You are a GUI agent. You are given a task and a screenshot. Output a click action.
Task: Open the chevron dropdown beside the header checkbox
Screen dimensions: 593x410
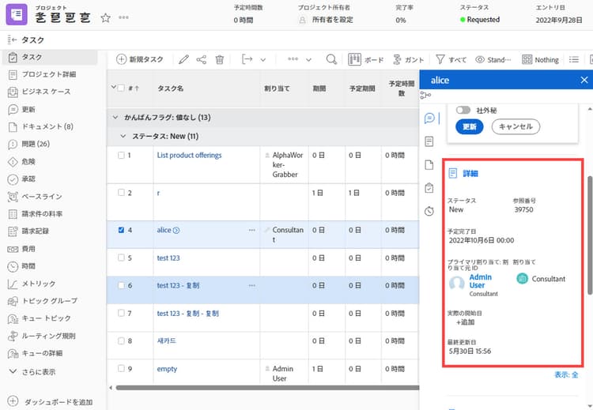(x=113, y=87)
